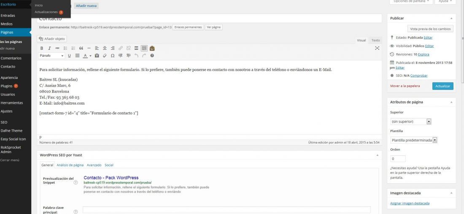Align text right
Viewport: 464px width, 214px height.
click(113, 48)
